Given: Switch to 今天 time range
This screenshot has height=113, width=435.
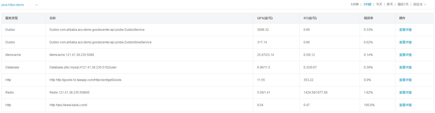Looking at the screenshot, I should point(379,4).
